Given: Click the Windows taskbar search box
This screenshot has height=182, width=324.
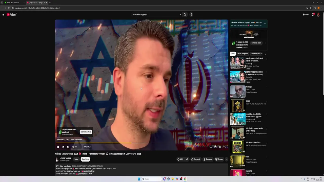Looking at the screenshot, I should [152, 179].
